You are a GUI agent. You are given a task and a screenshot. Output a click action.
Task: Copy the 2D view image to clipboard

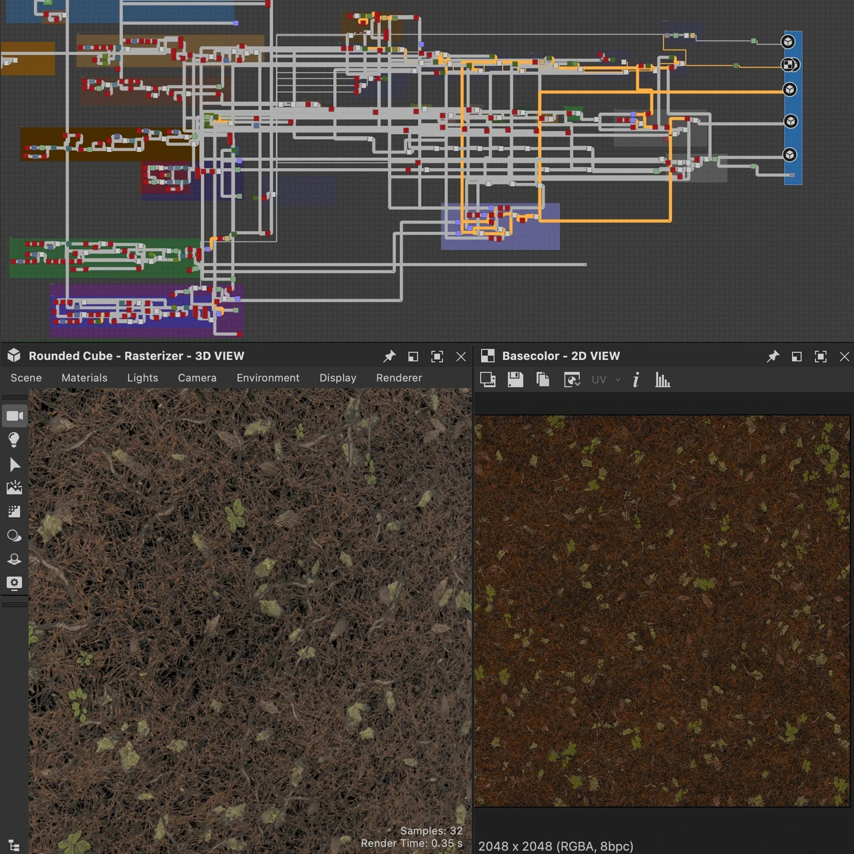pyautogui.click(x=543, y=379)
